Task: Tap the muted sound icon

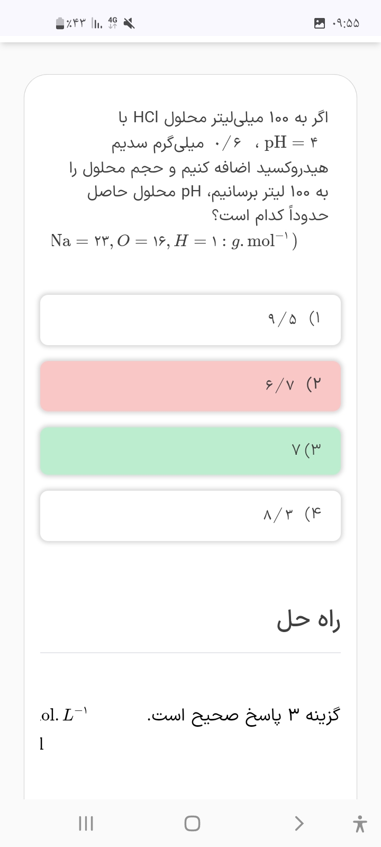Action: [129, 23]
